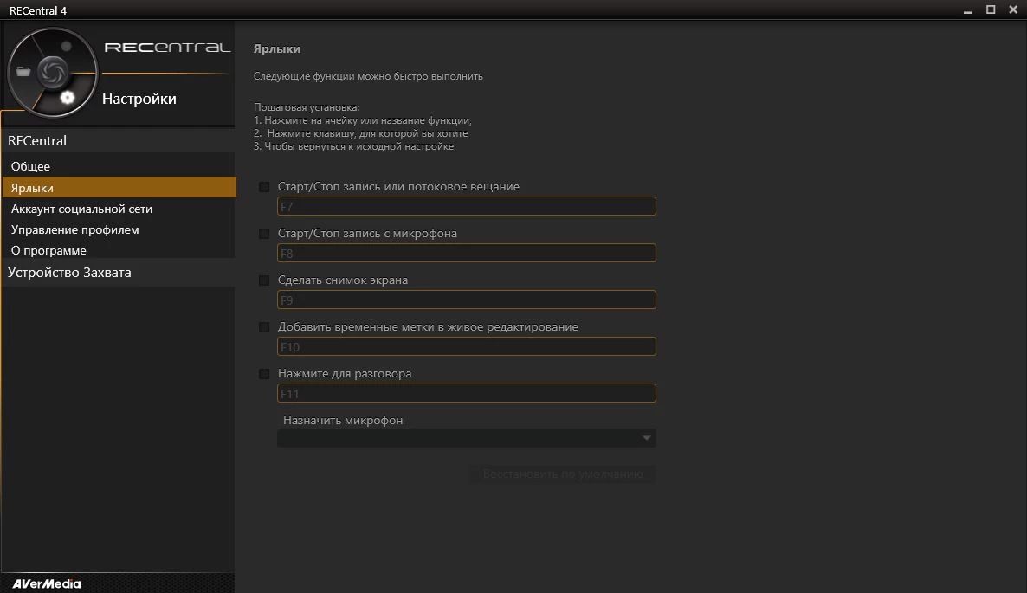This screenshot has width=1027, height=593.
Task: Select the RECentral section header in sidebar
Action: point(118,141)
